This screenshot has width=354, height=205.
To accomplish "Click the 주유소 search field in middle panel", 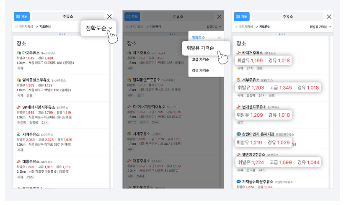I will (x=178, y=17).
